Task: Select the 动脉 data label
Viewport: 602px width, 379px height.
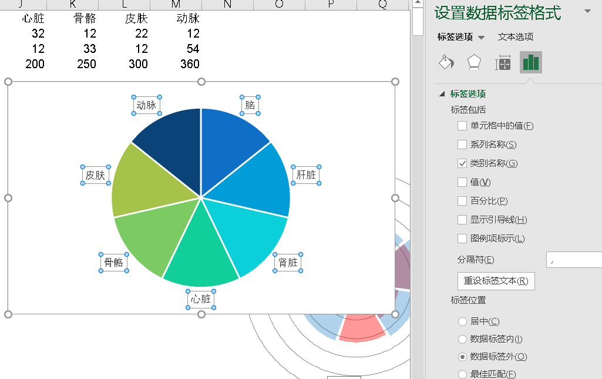Action: (147, 105)
